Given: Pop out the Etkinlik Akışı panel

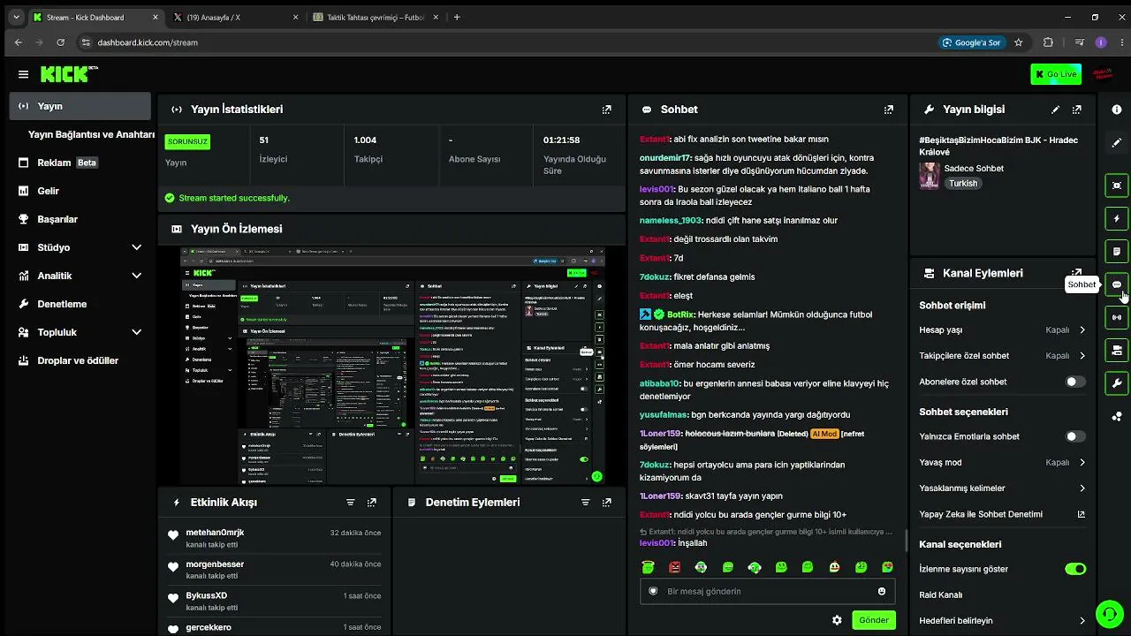Looking at the screenshot, I should (371, 503).
